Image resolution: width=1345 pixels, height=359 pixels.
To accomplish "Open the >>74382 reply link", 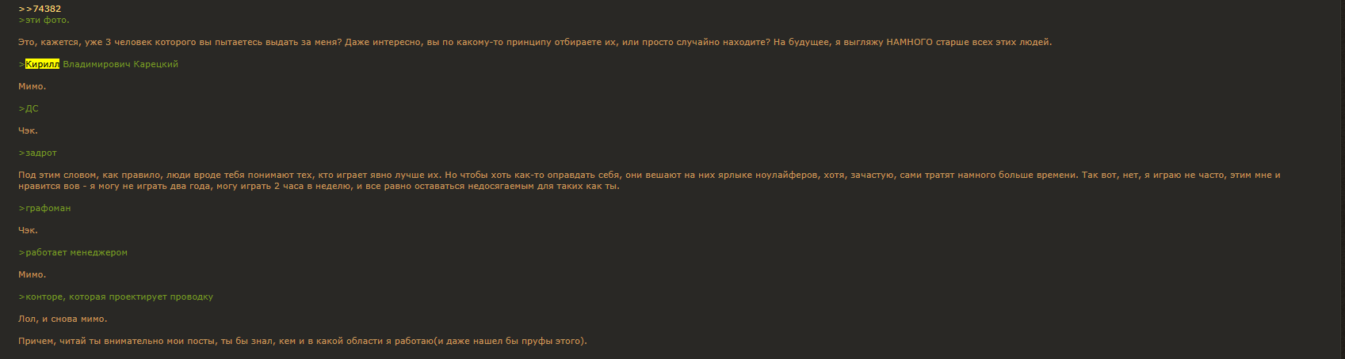I will point(40,9).
